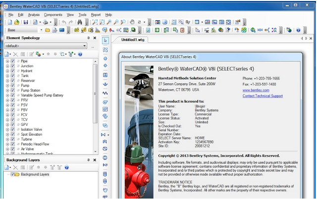Choose the Tank tool in layout palette
Screen dimensions: 318x199
click(105, 75)
